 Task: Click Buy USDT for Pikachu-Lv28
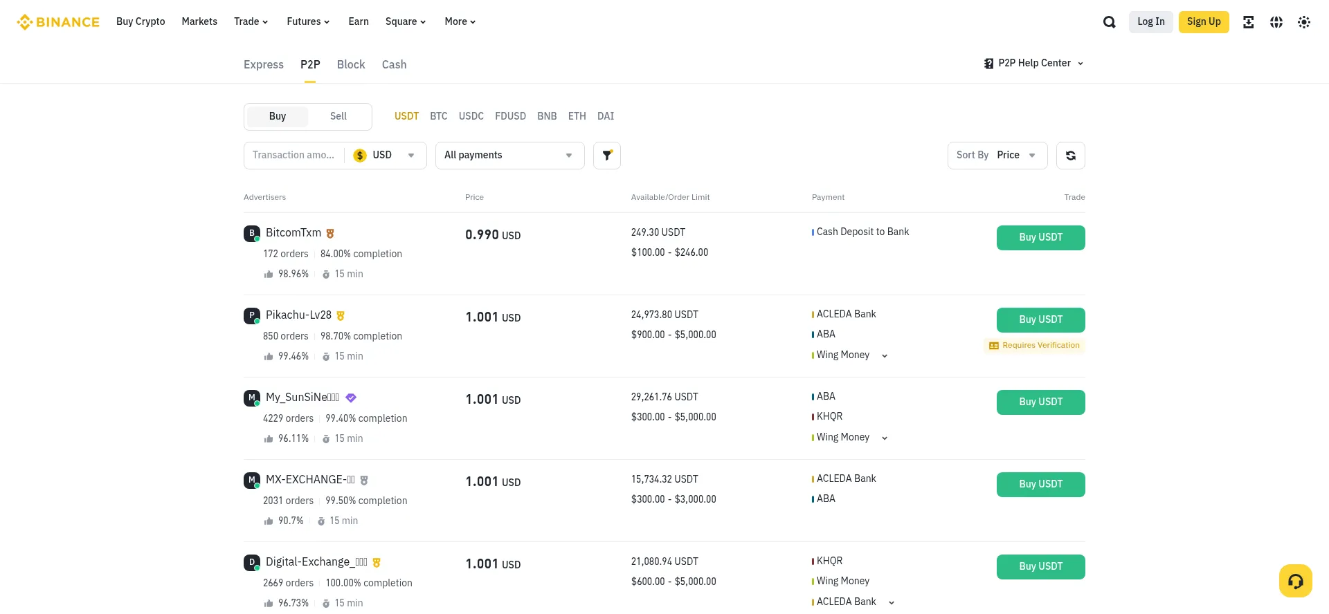click(1041, 320)
